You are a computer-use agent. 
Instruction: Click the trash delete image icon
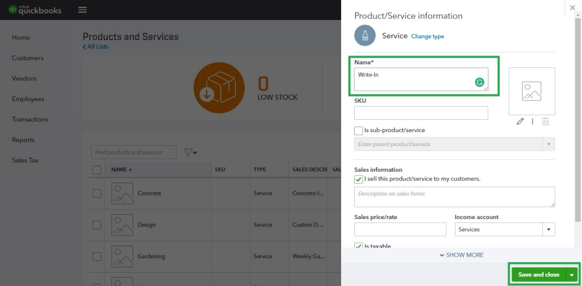click(x=545, y=122)
